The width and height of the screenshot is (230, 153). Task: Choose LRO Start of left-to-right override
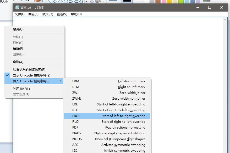click(107, 116)
